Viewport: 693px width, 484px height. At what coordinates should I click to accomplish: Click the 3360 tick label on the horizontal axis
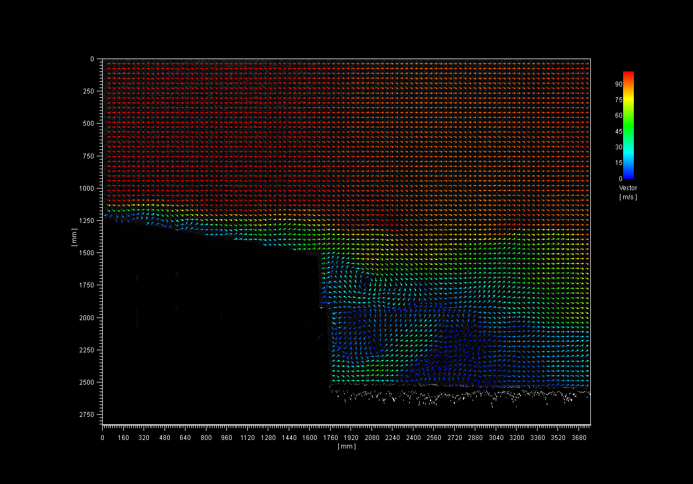537,438
